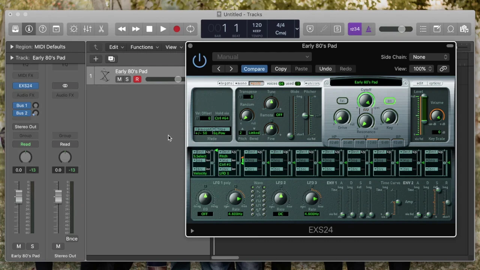Open the EXS24 options menu
Image resolution: width=480 pixels, height=270 pixels.
point(435,83)
